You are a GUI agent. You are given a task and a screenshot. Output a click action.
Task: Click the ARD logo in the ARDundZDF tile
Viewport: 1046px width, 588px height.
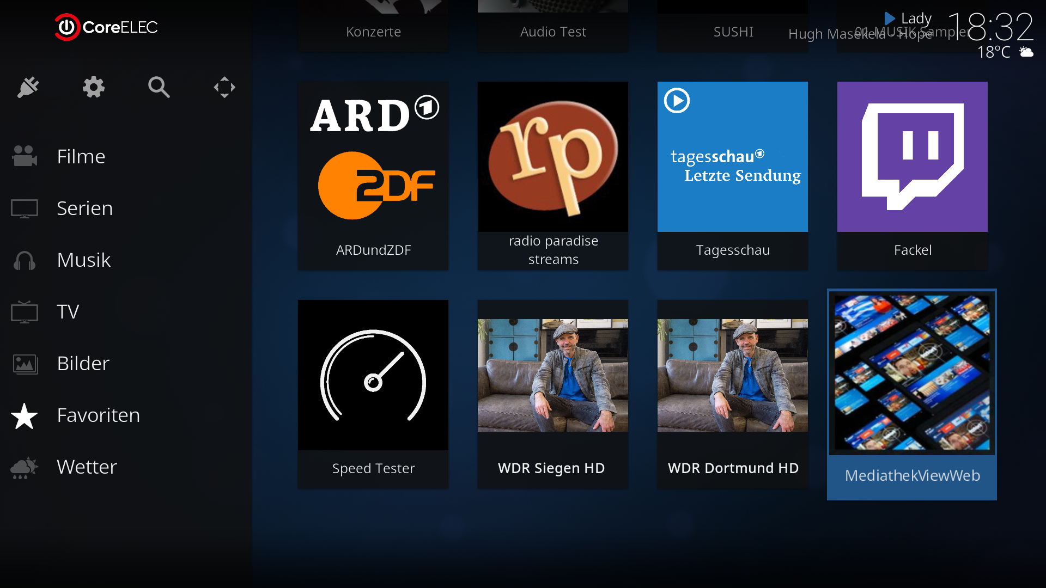pos(375,114)
